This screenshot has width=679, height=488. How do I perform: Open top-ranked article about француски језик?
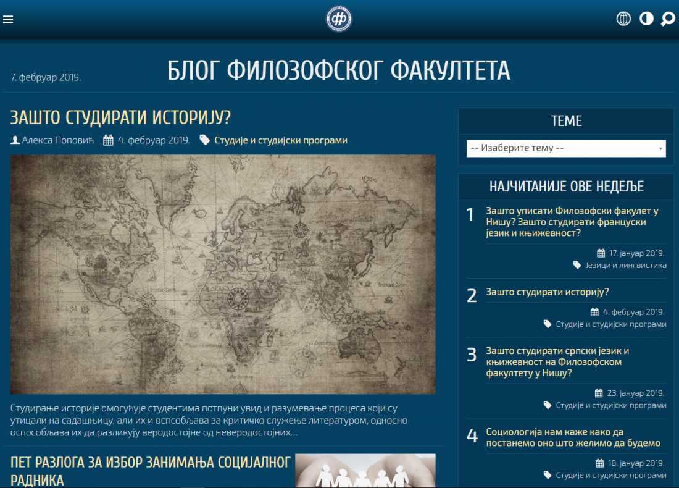[572, 222]
